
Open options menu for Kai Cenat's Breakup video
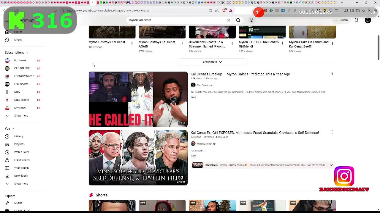pos(332,74)
